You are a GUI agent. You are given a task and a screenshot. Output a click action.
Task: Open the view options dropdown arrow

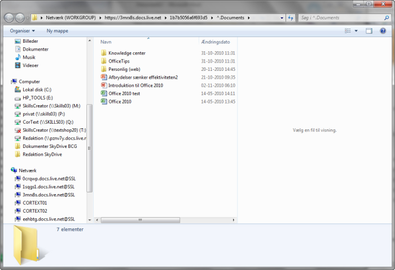coord(356,31)
